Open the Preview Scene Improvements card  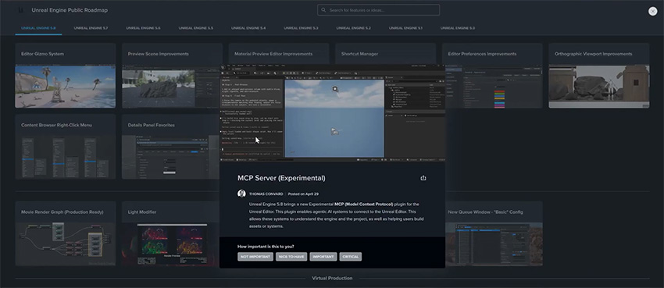[172, 75]
